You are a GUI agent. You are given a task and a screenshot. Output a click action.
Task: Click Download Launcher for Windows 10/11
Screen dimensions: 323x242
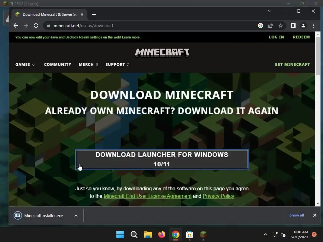(x=162, y=159)
